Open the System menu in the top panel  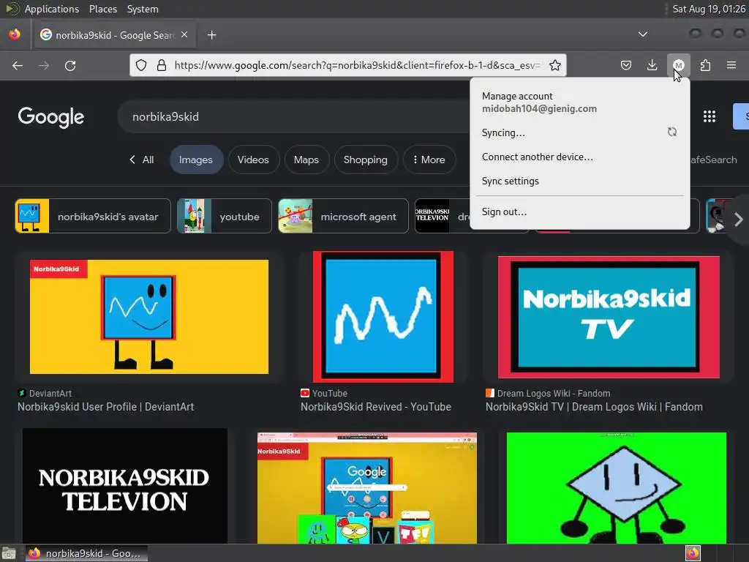coord(143,9)
